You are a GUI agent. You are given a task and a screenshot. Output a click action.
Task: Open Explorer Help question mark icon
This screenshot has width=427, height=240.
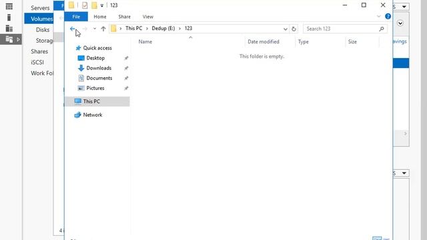[388, 17]
